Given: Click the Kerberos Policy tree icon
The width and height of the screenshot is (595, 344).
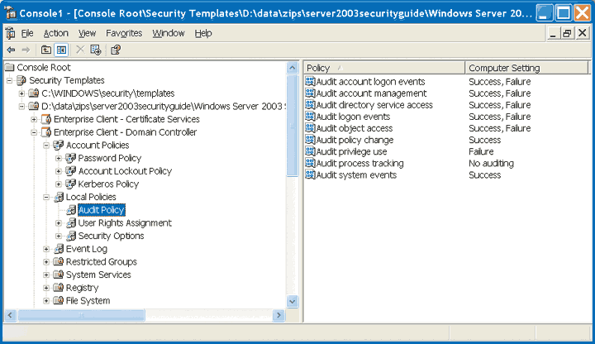Looking at the screenshot, I should coord(70,184).
